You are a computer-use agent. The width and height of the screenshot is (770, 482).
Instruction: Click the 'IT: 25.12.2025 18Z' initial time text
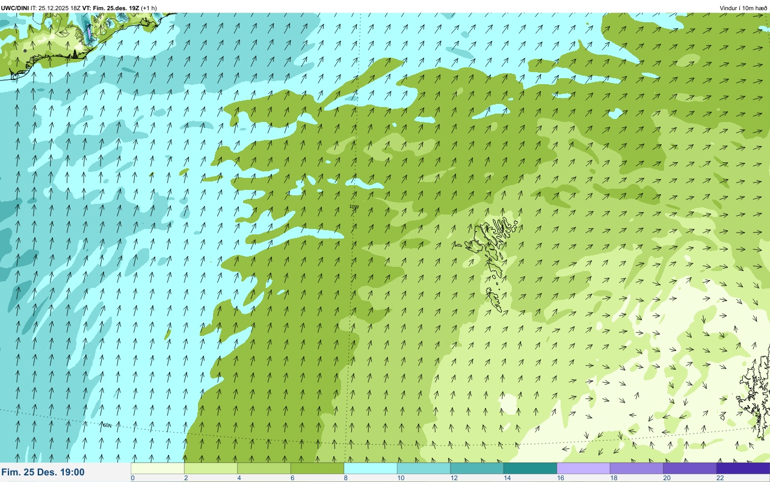pos(55,8)
